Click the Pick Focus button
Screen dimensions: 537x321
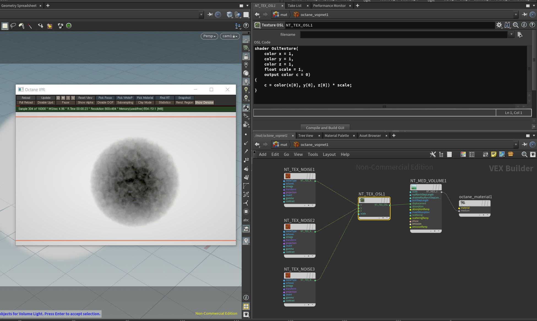point(105,98)
